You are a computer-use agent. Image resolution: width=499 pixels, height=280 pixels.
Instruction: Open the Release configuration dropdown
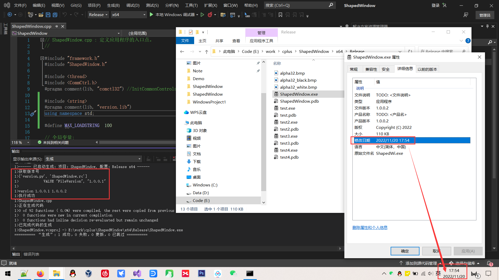point(98,15)
